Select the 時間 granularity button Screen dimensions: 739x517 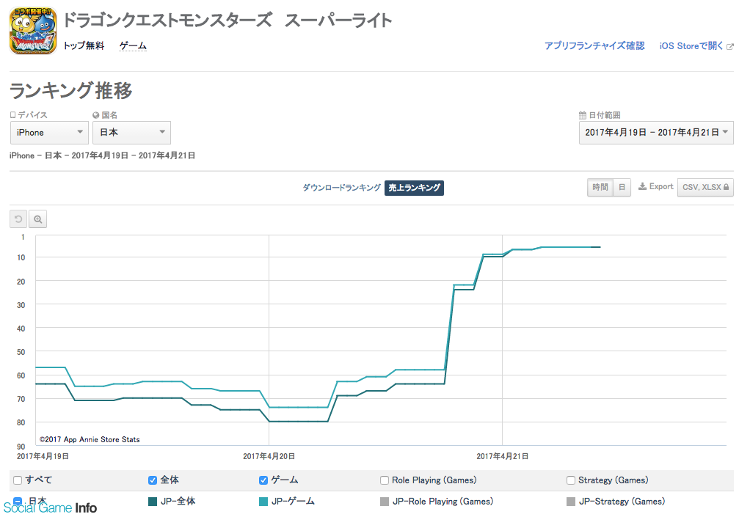click(600, 187)
